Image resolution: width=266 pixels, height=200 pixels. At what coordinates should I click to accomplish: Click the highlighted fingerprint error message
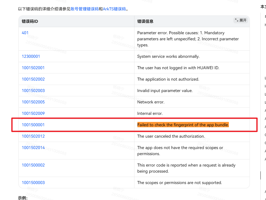183,125
